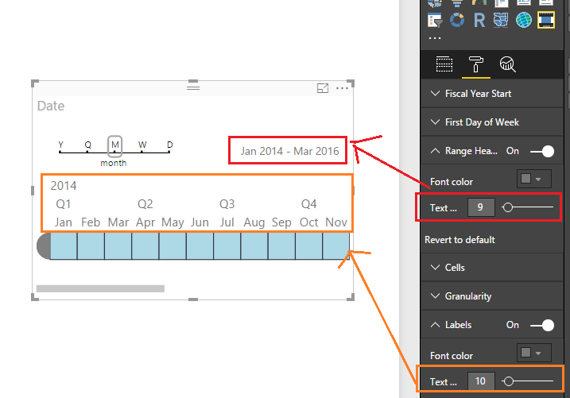The width and height of the screenshot is (570, 398).
Task: Click the Jan cell in the timeline
Action: [64, 246]
